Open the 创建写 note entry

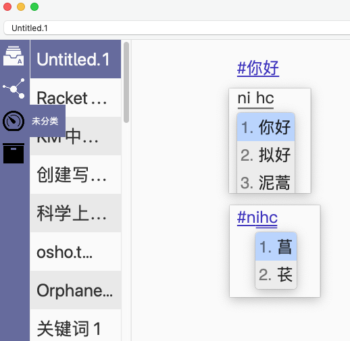[76, 174]
